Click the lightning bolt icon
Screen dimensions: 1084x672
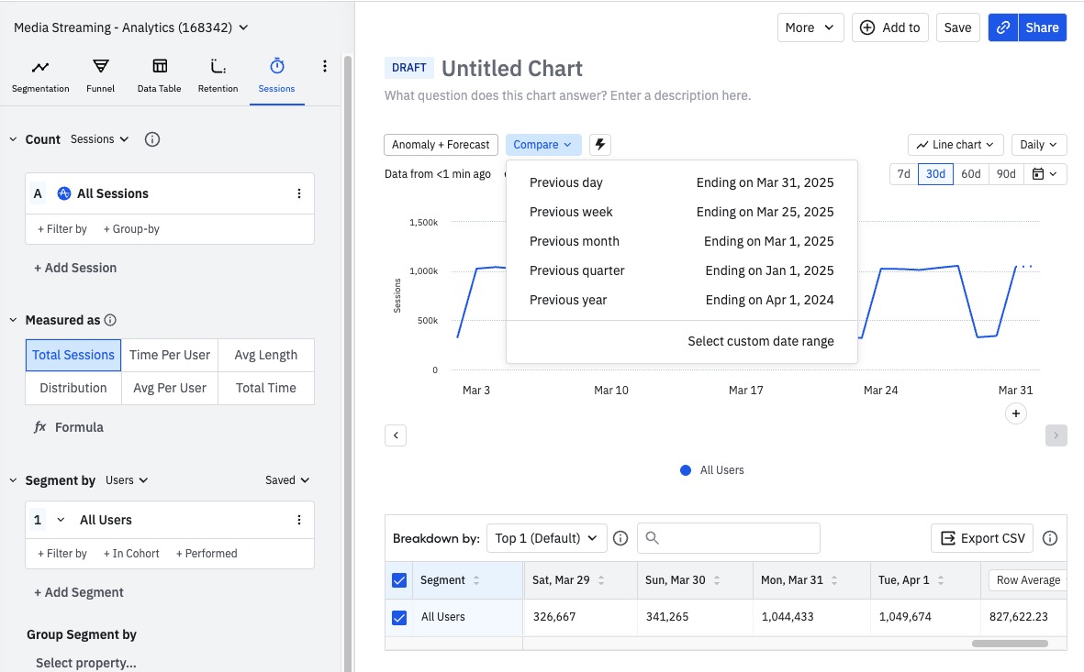pyautogui.click(x=600, y=145)
